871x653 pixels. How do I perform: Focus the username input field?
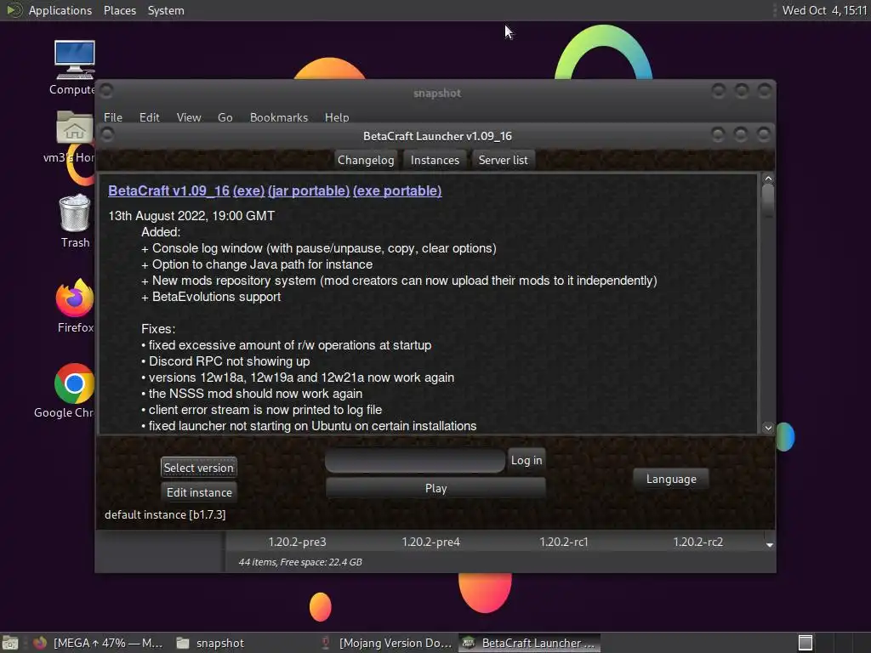pyautogui.click(x=415, y=461)
